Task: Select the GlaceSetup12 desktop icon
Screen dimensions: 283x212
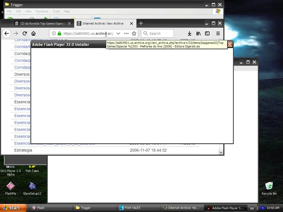Action: 32,189
